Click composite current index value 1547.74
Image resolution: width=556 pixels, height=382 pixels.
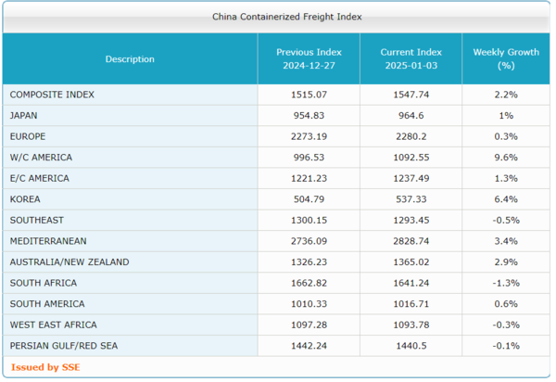pyautogui.click(x=411, y=95)
